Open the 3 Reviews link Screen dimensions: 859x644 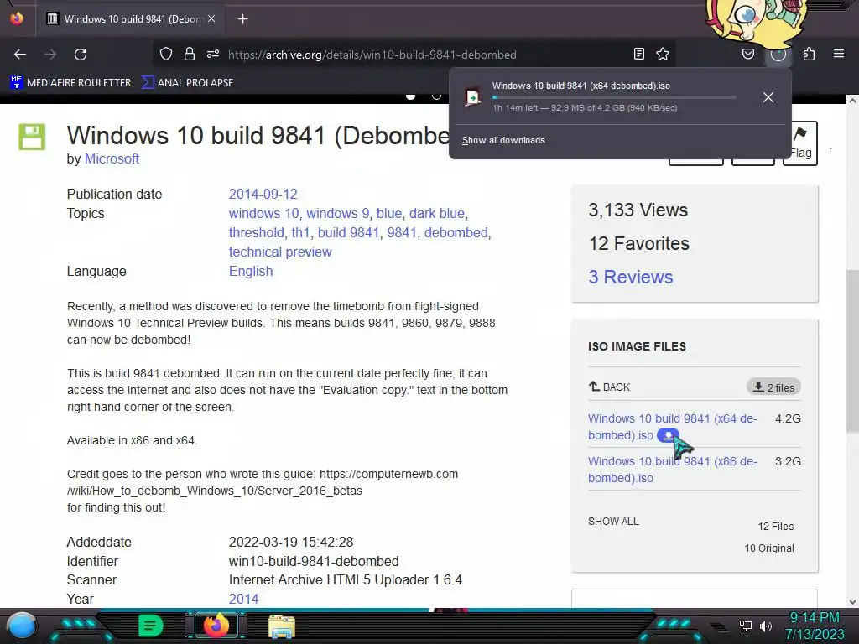(x=631, y=277)
